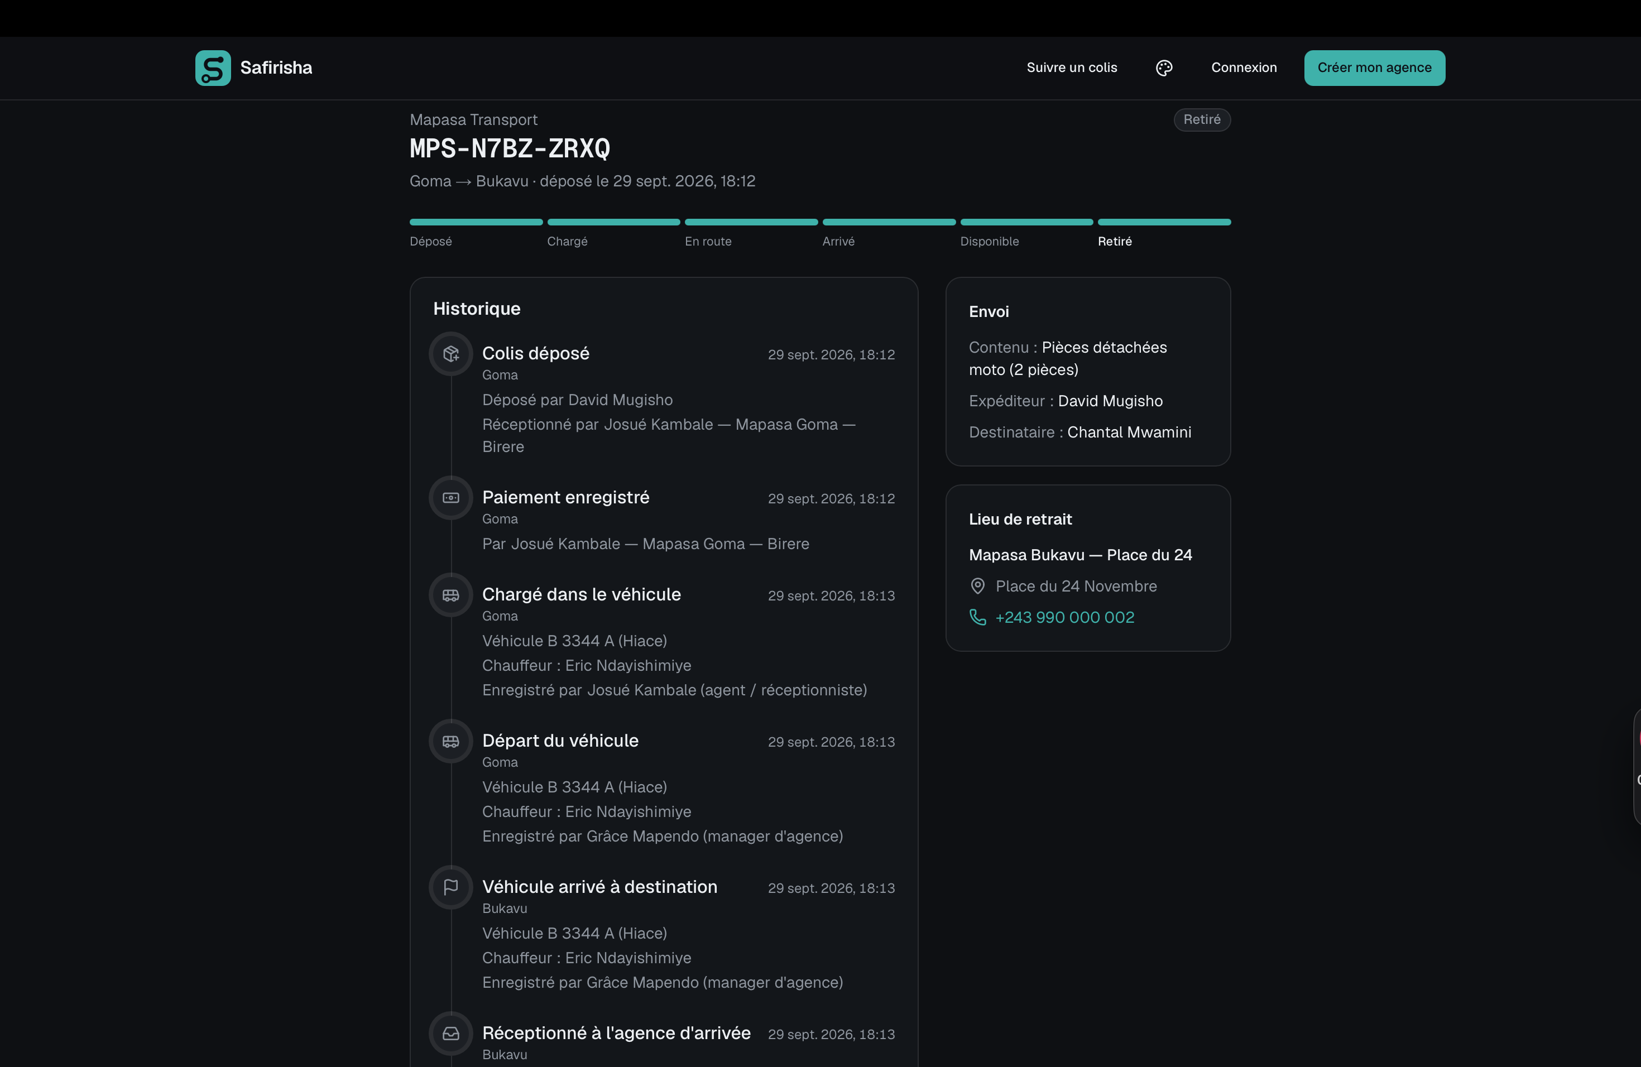Select tracking code MPS-N7BZ-ZRXQ
Screen dimensions: 1641x1067
tap(510, 148)
